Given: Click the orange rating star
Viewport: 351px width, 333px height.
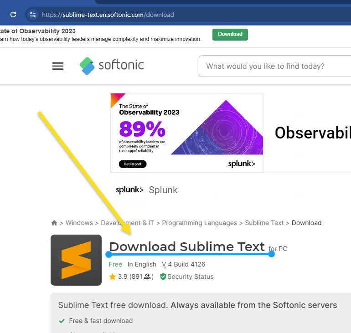Looking at the screenshot, I should click(x=113, y=277).
